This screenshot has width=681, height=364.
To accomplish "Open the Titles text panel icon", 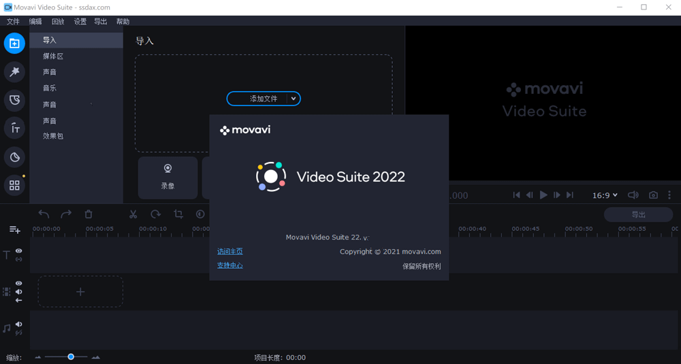I will coord(14,129).
